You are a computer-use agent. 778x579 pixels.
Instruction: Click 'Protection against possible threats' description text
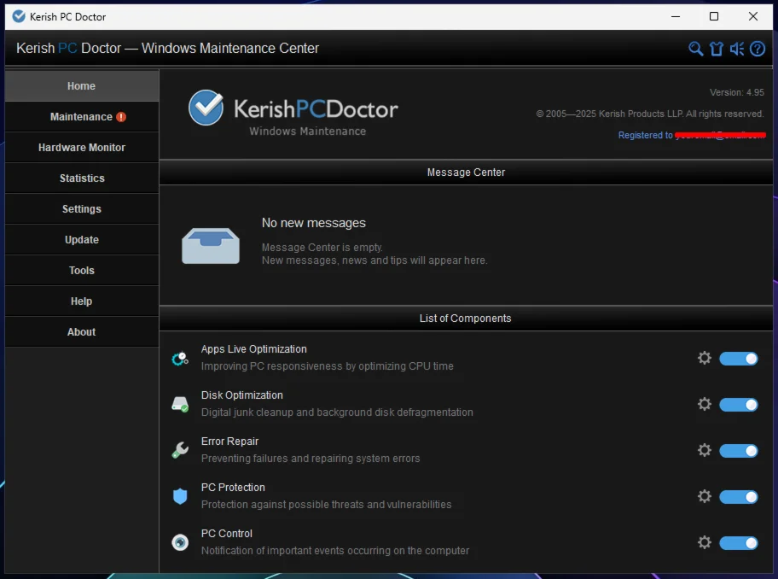point(326,505)
